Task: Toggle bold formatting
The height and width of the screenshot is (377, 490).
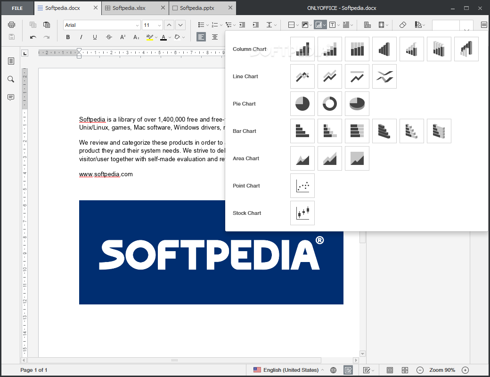Action: (68, 37)
